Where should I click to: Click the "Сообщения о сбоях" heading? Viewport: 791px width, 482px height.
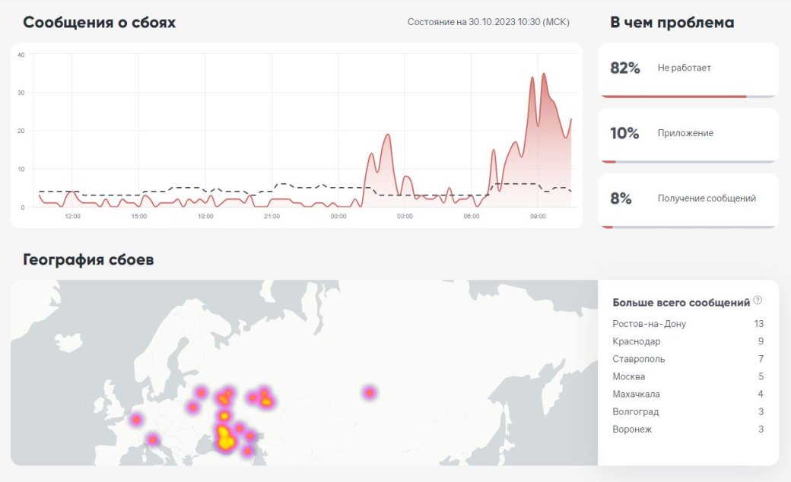[100, 23]
